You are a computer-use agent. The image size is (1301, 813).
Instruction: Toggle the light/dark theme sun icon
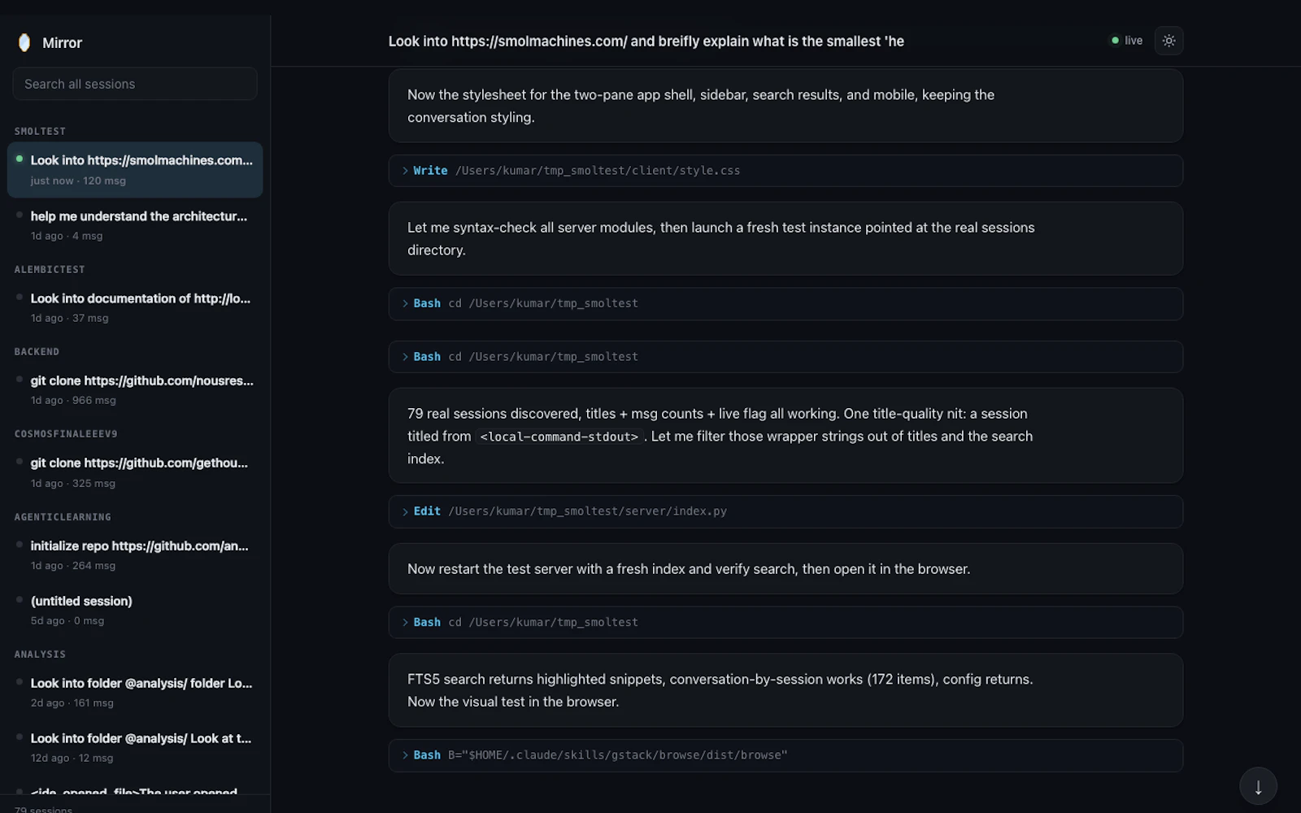1168,41
